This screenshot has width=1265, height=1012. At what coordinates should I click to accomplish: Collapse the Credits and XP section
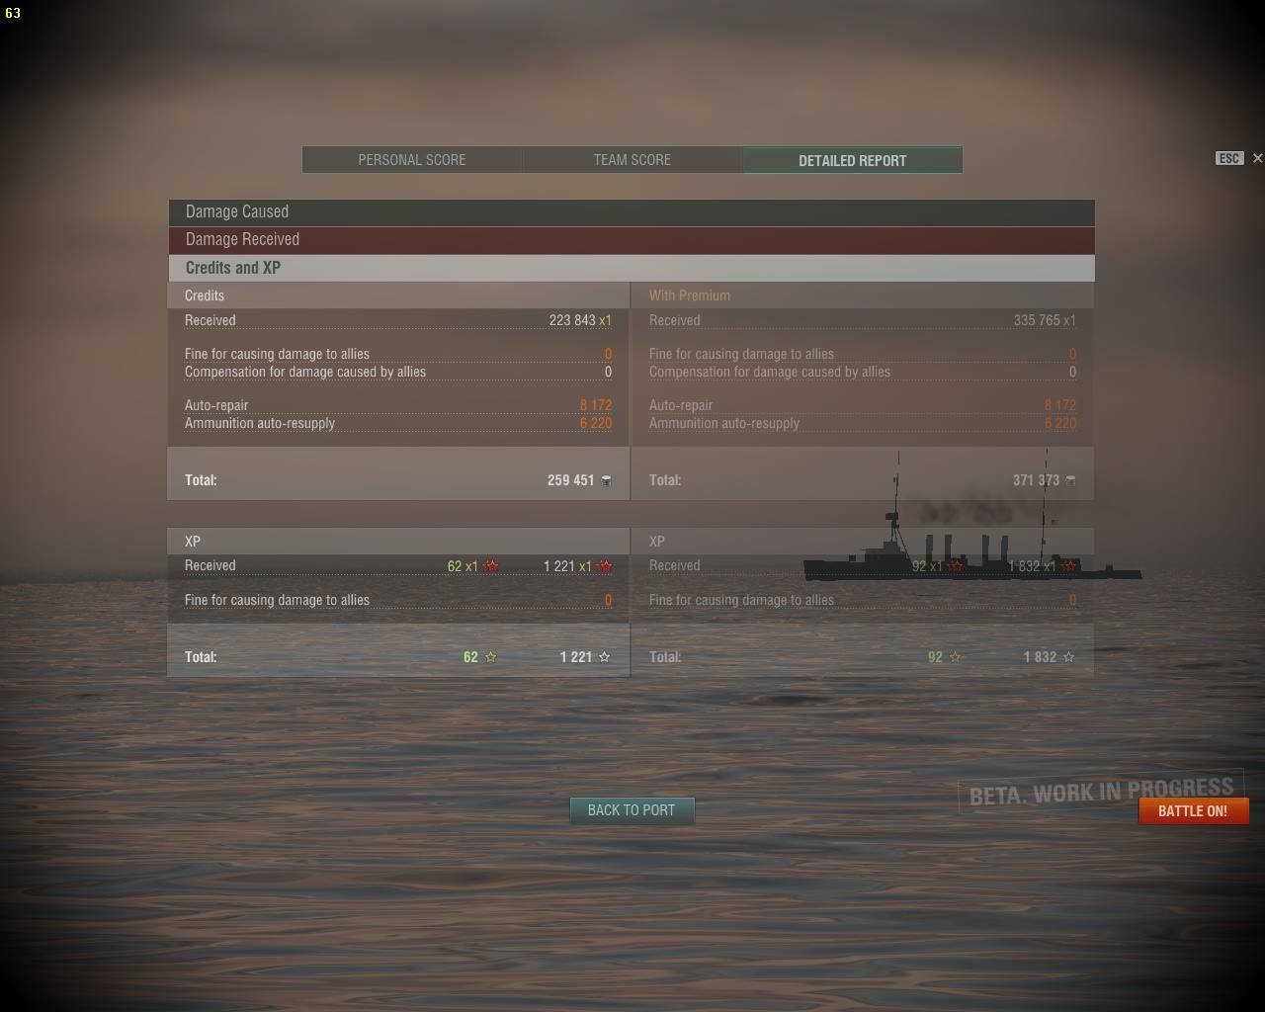[632, 268]
